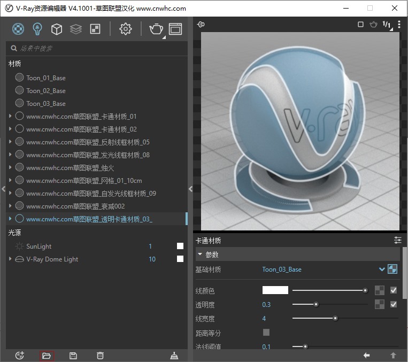Viewport: 408px width, 362px height.
Task: Toggle the 距离等分 checkbox
Action: pyautogui.click(x=266, y=333)
